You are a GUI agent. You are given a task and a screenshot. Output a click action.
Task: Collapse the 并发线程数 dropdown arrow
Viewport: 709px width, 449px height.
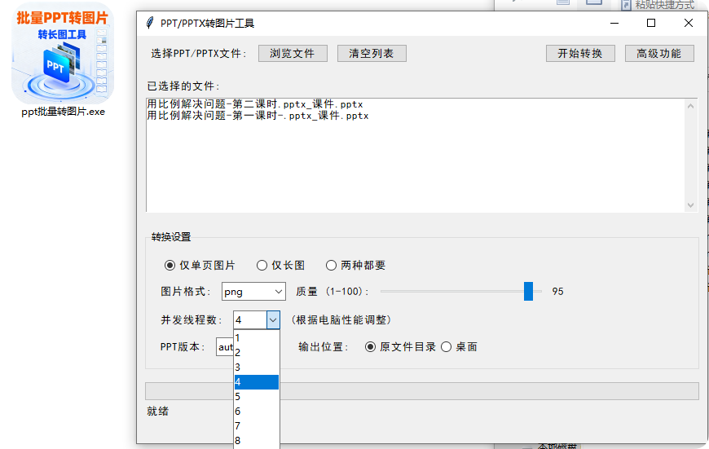click(x=273, y=320)
